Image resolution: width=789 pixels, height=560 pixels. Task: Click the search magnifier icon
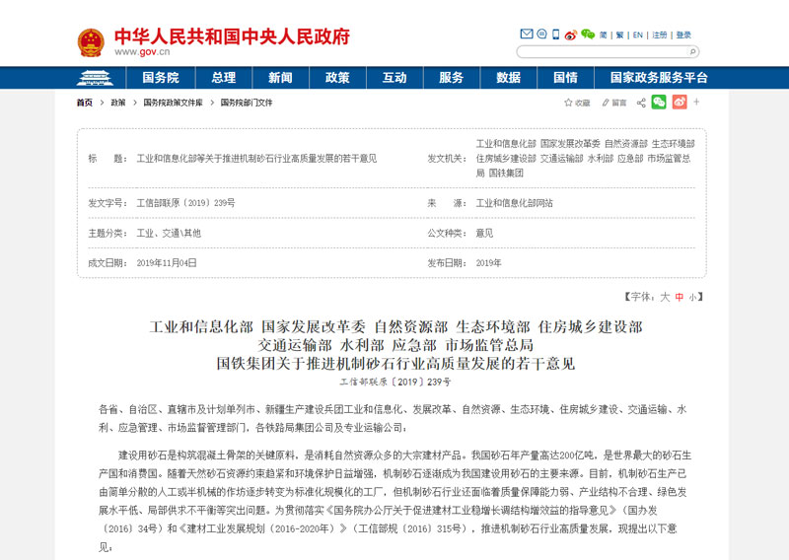[694, 51]
